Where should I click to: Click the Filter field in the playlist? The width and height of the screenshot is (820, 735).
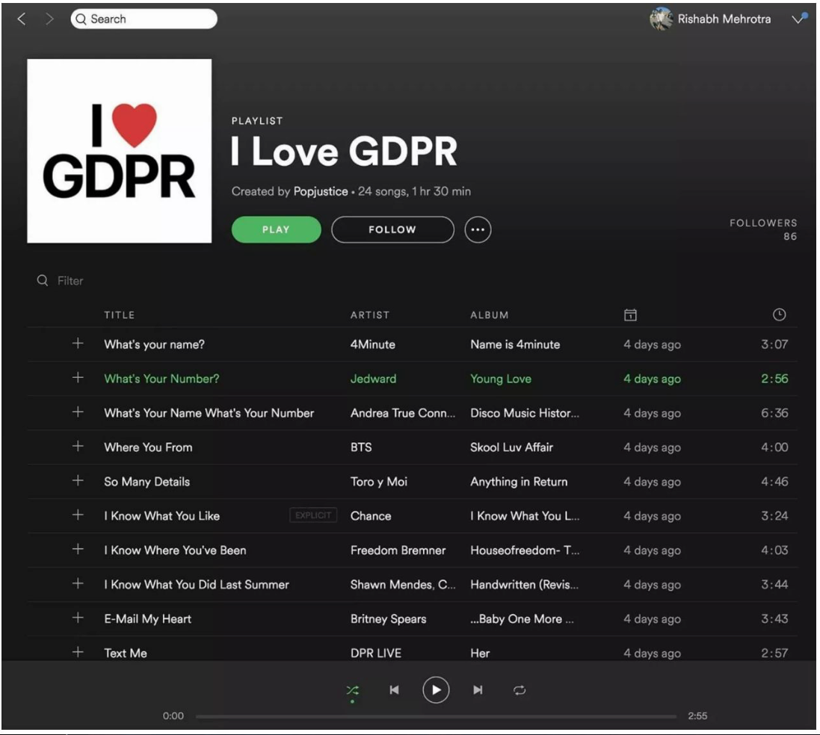pos(70,281)
